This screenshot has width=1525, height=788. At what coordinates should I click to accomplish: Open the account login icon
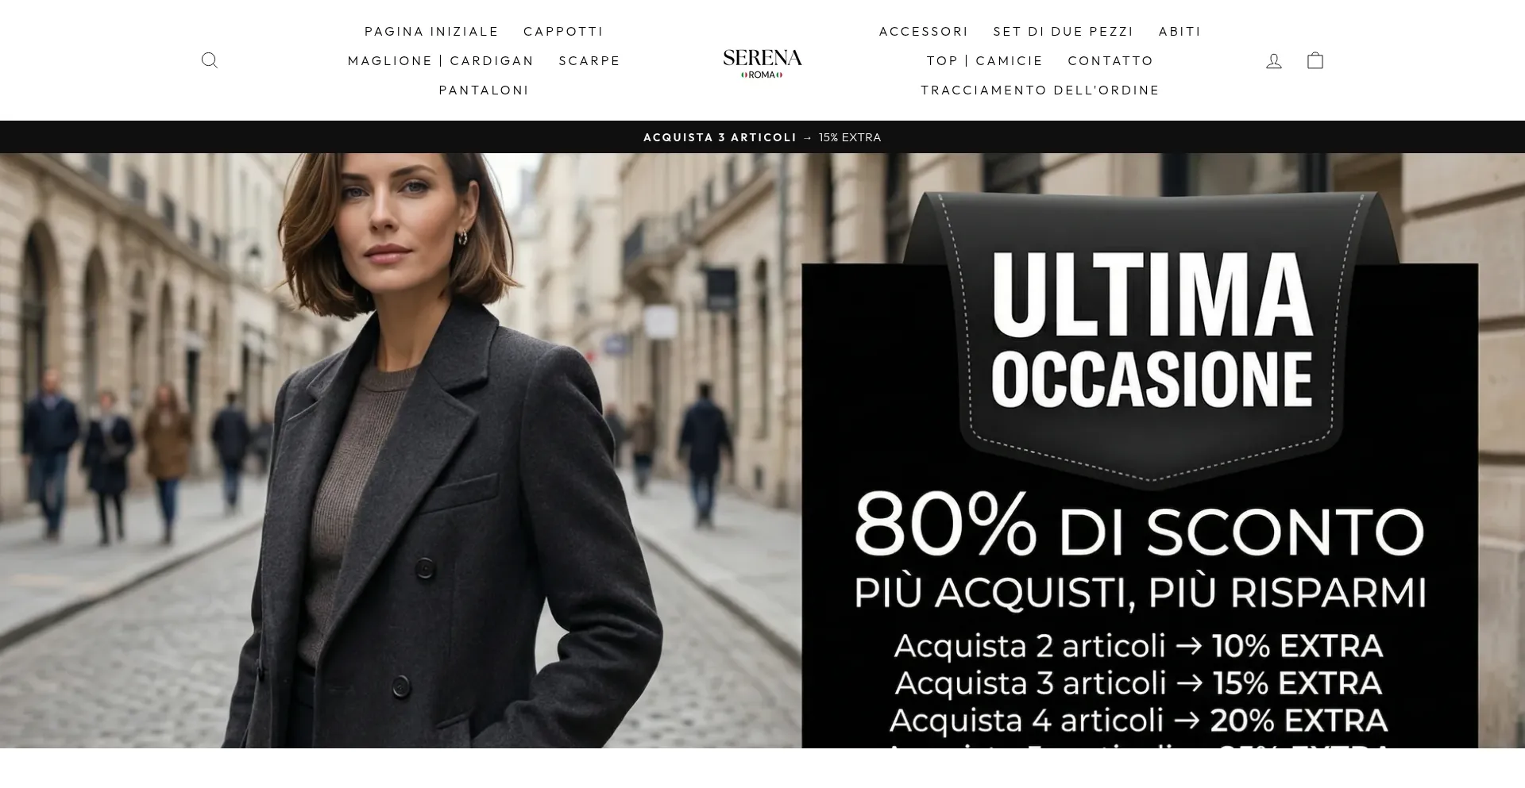pos(1274,60)
